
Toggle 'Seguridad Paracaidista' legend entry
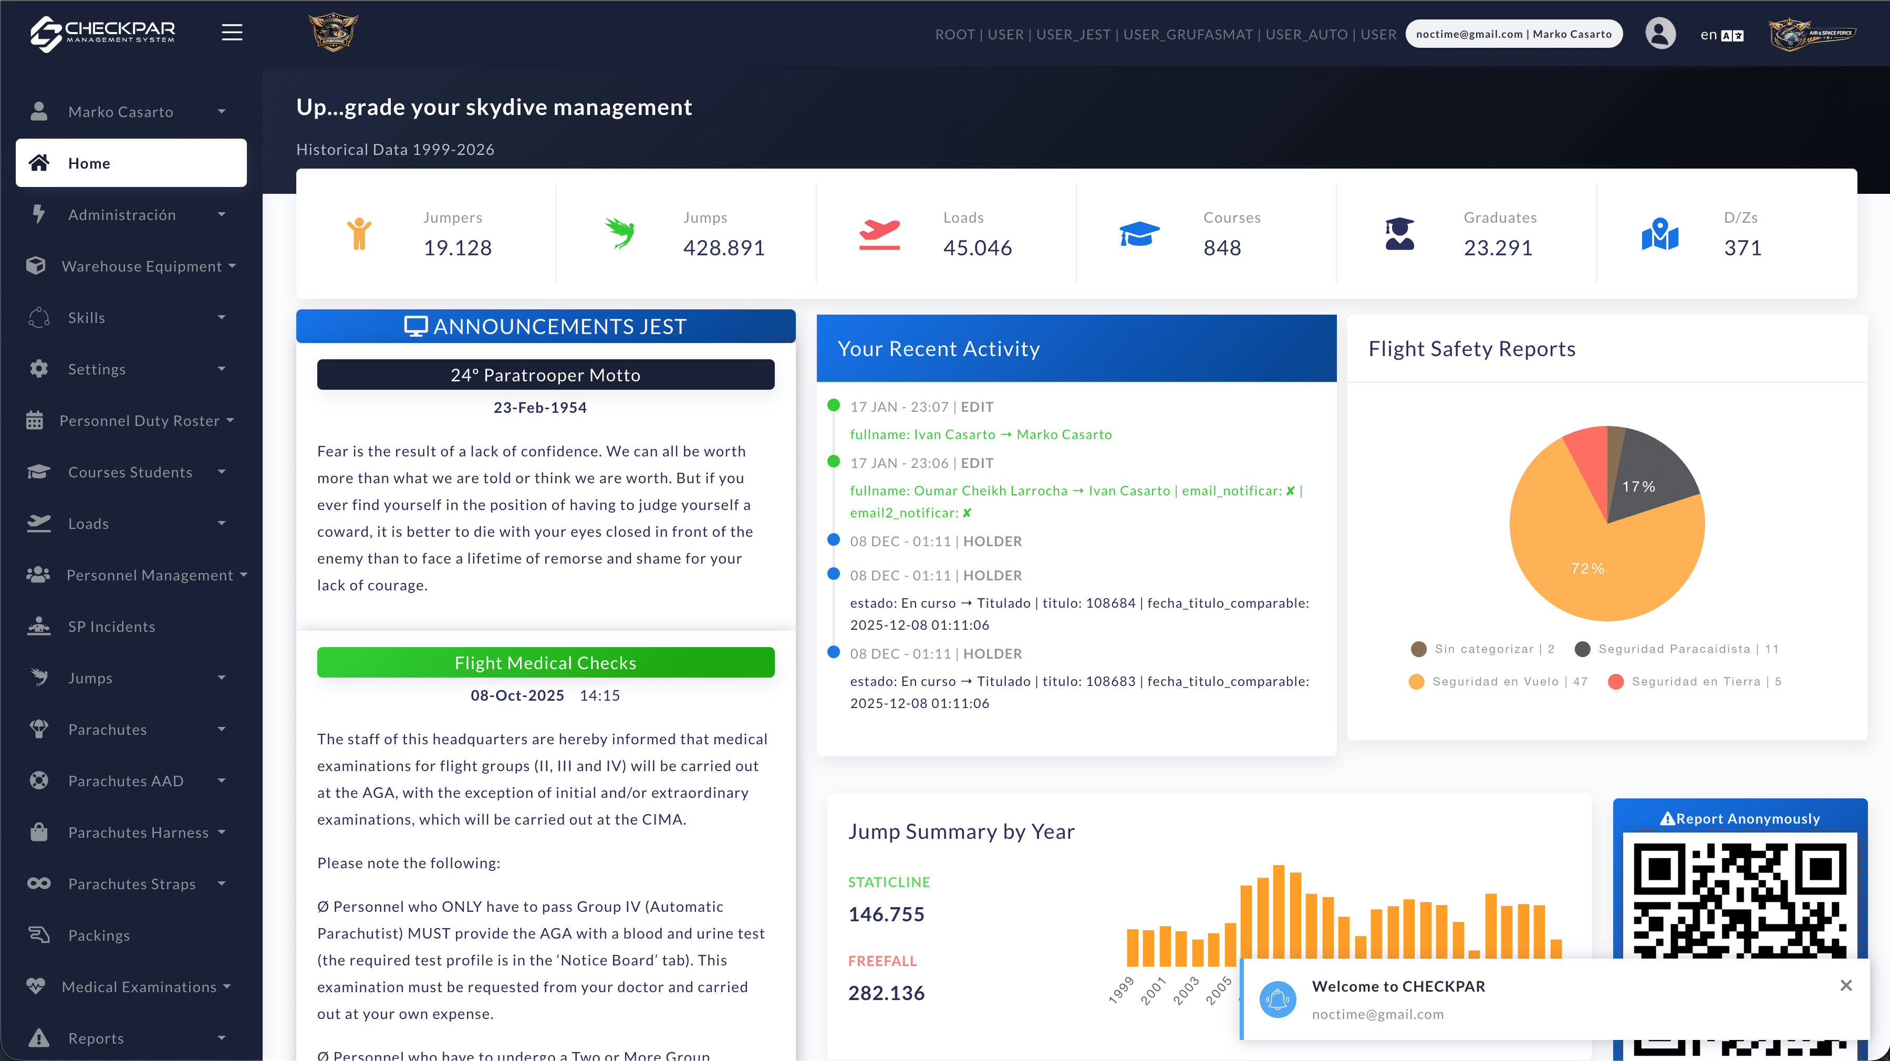pos(1677,649)
